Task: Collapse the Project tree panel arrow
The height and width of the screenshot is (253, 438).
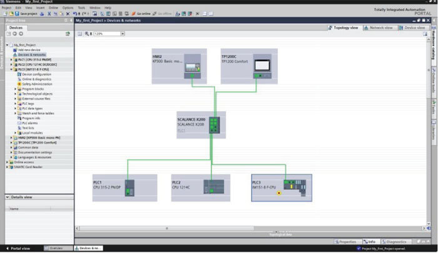Action: 71,21
